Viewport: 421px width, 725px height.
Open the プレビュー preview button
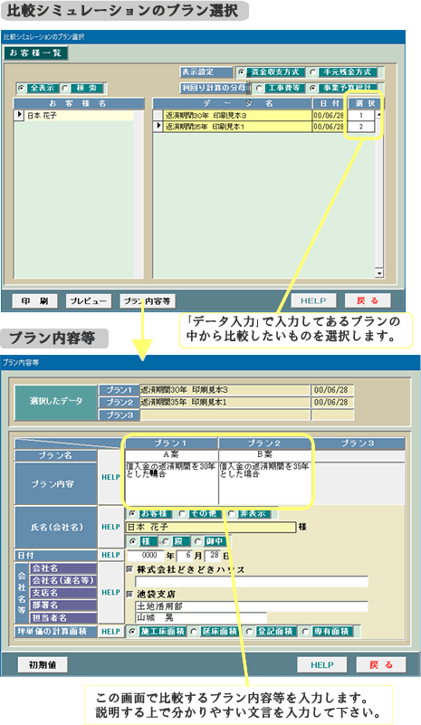(88, 301)
